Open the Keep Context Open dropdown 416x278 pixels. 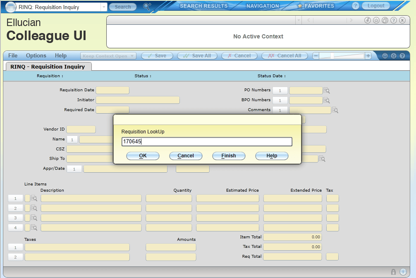pos(132,56)
